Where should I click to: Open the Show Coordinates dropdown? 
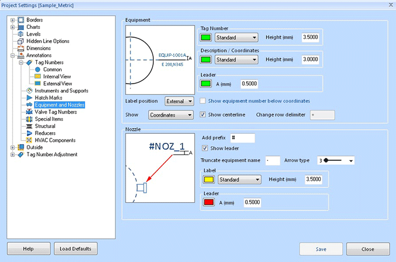coord(171,115)
